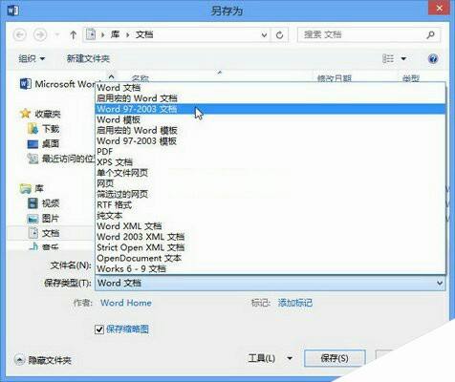Screen dimensions: 455x382
Task: Choose Strict Open XML 文档 format
Action: coord(271,247)
